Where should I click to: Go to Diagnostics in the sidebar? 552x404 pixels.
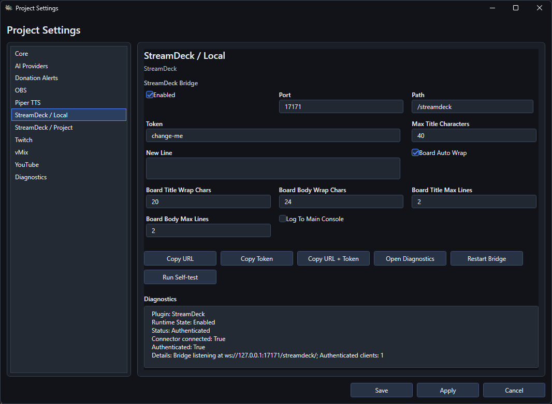[x=69, y=177]
